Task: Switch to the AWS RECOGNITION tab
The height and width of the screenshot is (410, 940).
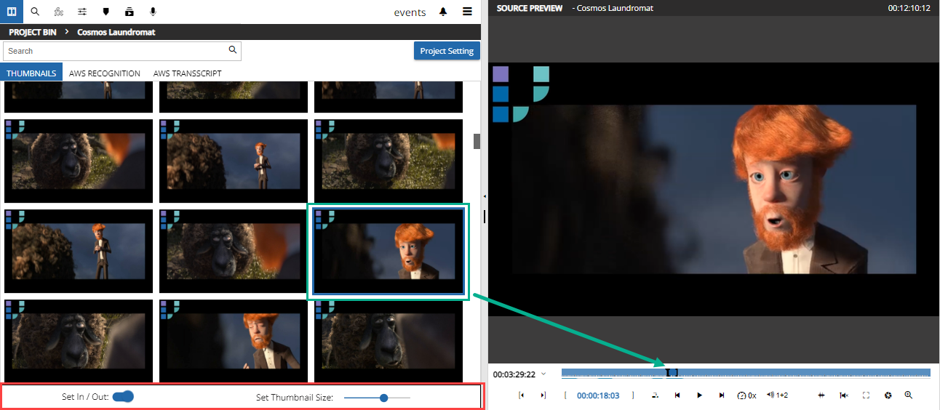Action: (x=104, y=73)
